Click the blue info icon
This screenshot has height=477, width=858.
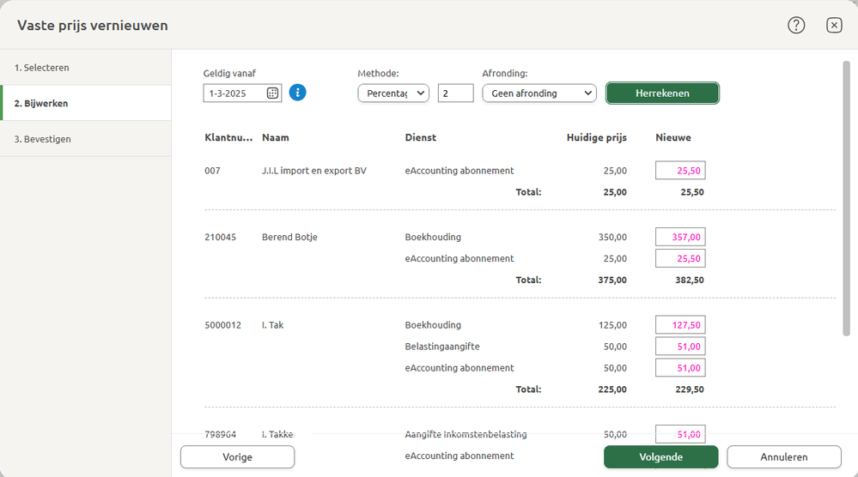click(298, 93)
